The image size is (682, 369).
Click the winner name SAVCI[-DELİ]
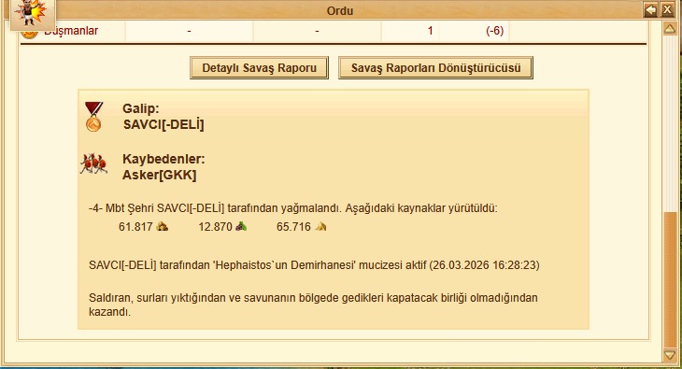coord(163,125)
